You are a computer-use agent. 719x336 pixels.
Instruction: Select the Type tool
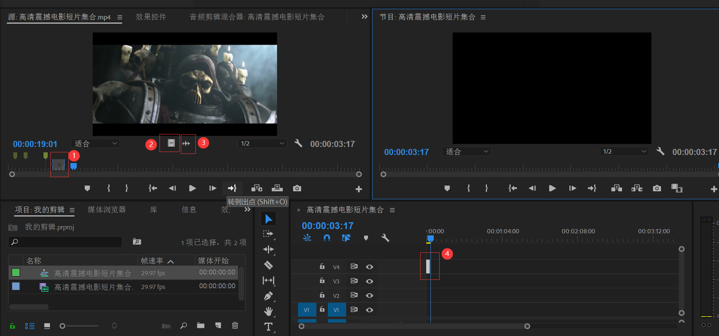[269, 327]
